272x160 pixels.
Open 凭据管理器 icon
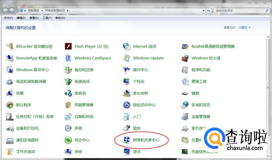click(x=68, y=105)
